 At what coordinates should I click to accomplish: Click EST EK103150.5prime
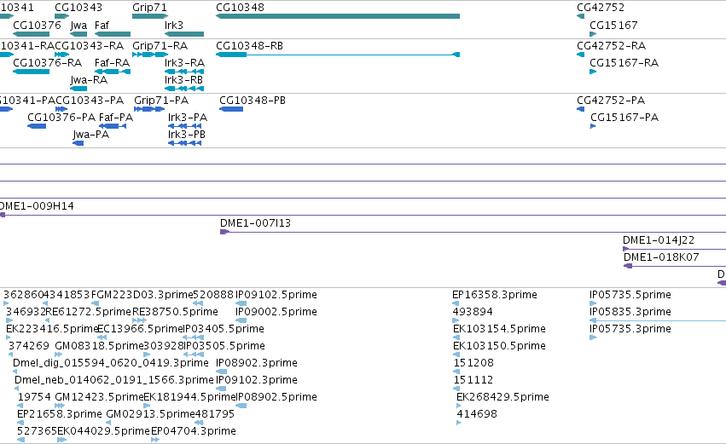(499, 346)
